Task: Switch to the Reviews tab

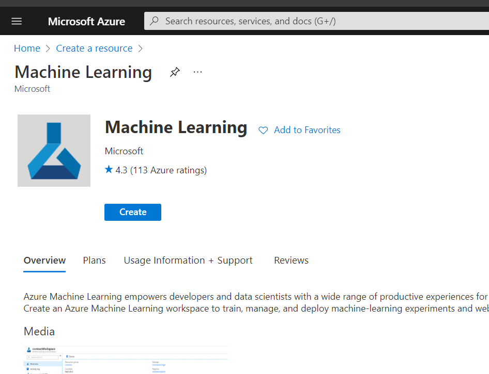Action: (x=291, y=261)
